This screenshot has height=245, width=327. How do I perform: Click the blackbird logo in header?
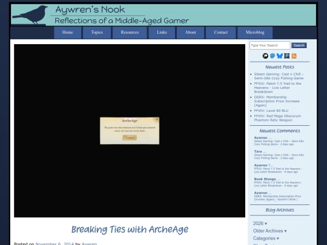click(30, 15)
